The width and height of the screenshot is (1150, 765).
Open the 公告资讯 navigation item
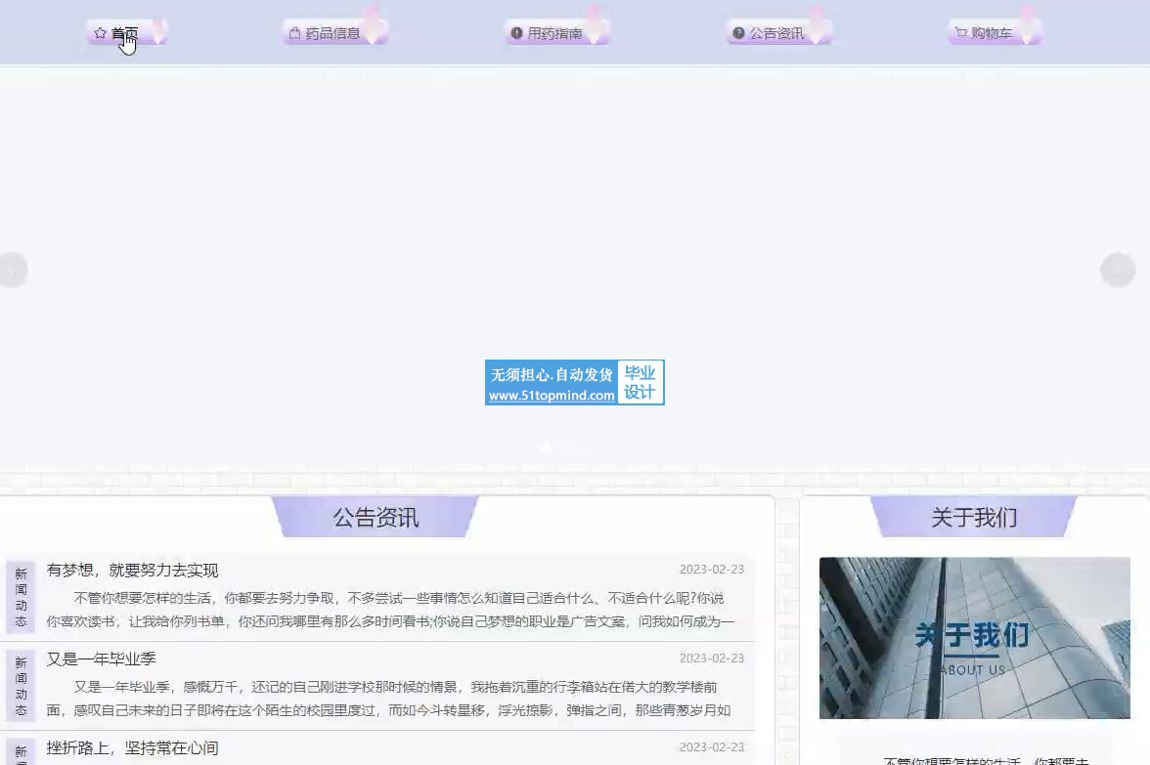tap(778, 33)
